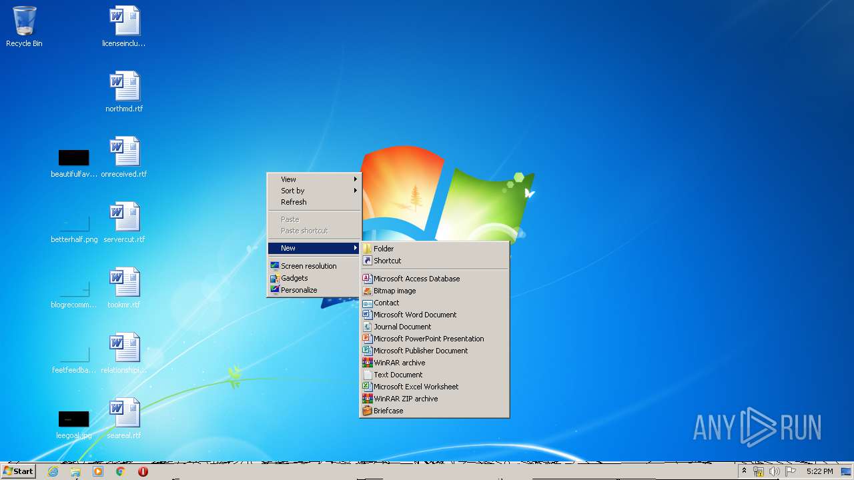The image size is (854, 480).
Task: Create a new Microsoft PowerPoint Presentation
Action: tap(434, 339)
